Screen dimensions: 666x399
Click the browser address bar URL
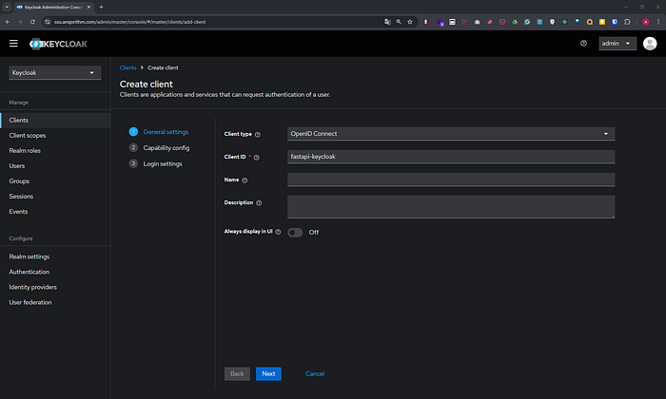click(x=130, y=22)
